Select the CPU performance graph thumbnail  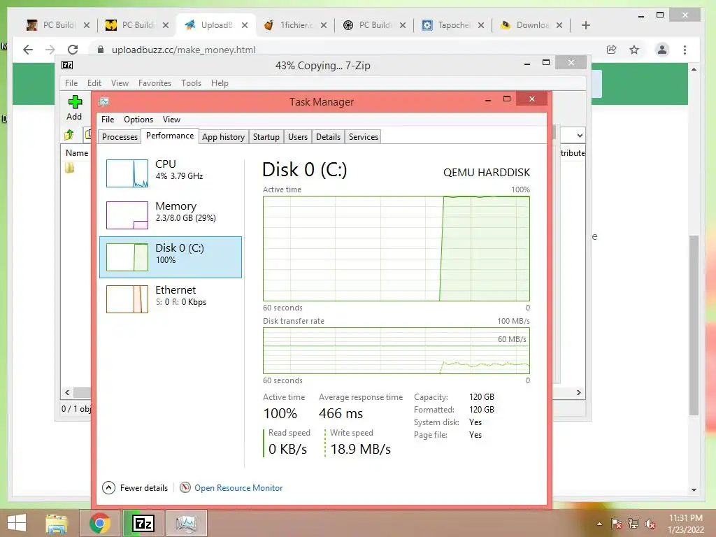(x=127, y=173)
